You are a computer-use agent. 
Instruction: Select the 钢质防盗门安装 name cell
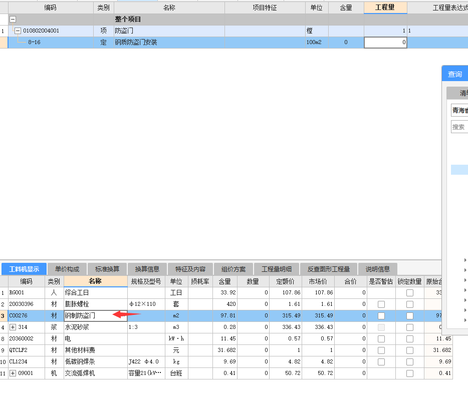169,43
